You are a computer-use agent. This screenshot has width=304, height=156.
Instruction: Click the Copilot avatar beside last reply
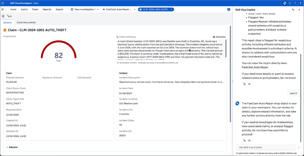237,103
